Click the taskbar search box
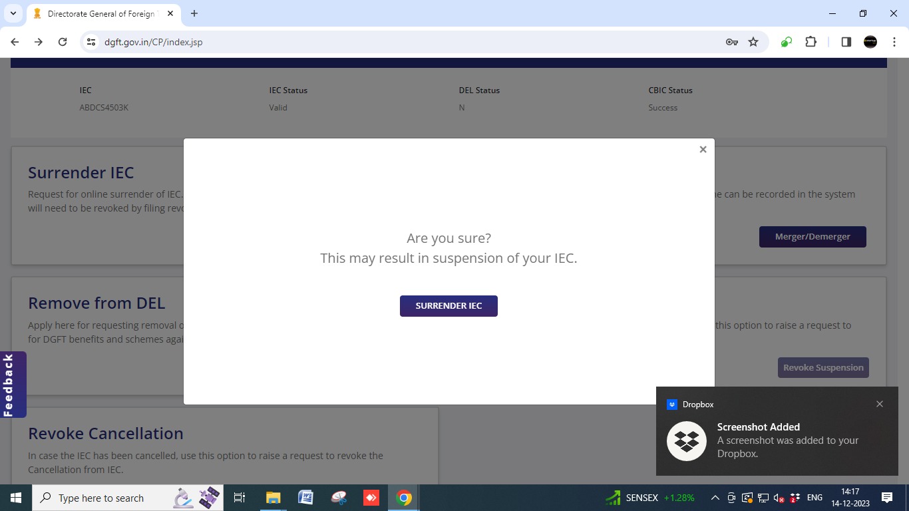 click(128, 498)
